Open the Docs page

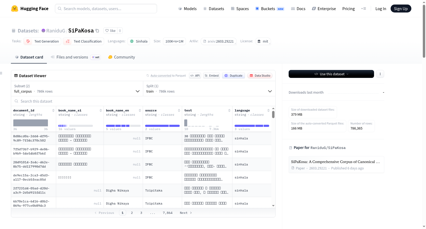point(298,9)
